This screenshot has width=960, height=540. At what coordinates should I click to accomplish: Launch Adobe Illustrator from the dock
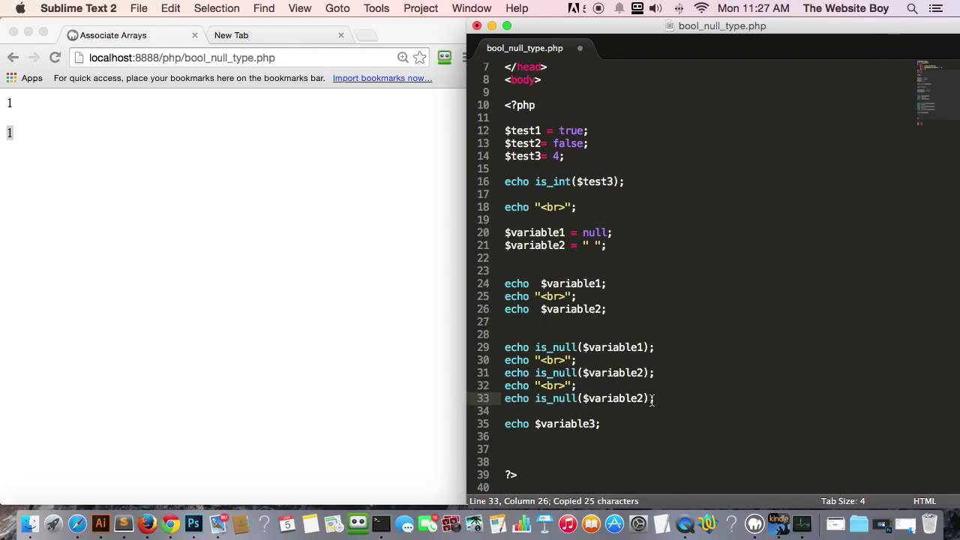click(100, 523)
